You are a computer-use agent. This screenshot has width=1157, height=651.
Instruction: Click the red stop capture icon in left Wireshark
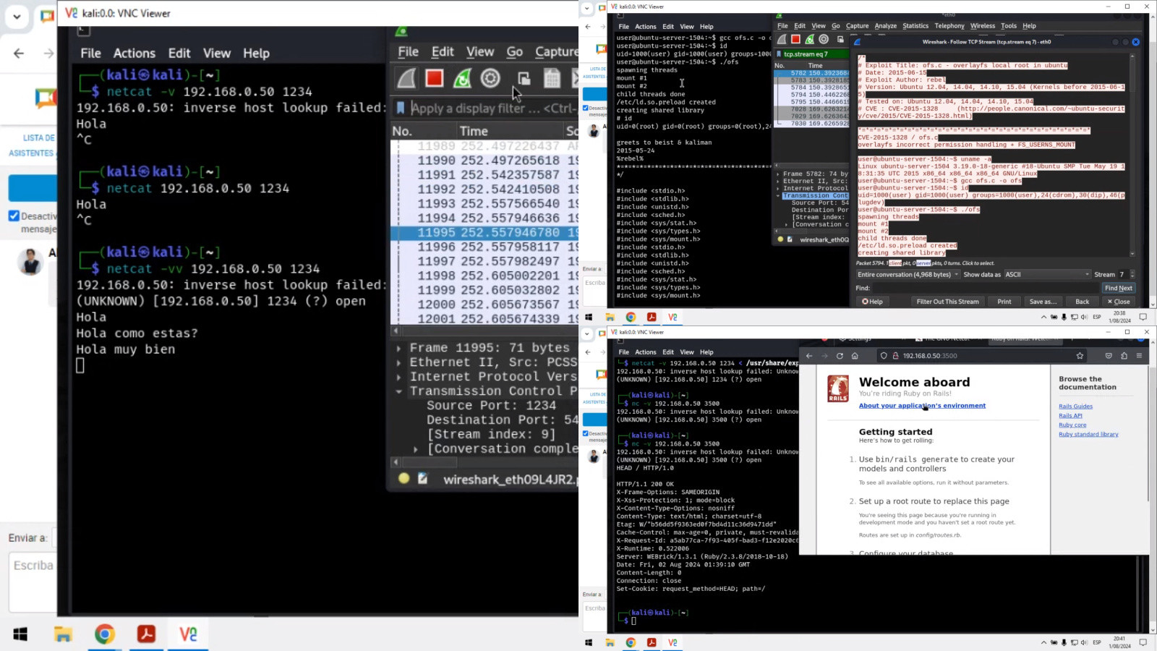click(x=434, y=78)
